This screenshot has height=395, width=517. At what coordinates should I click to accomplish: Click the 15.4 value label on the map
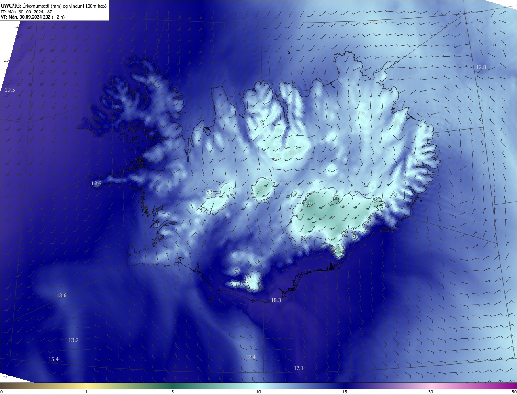click(53, 359)
